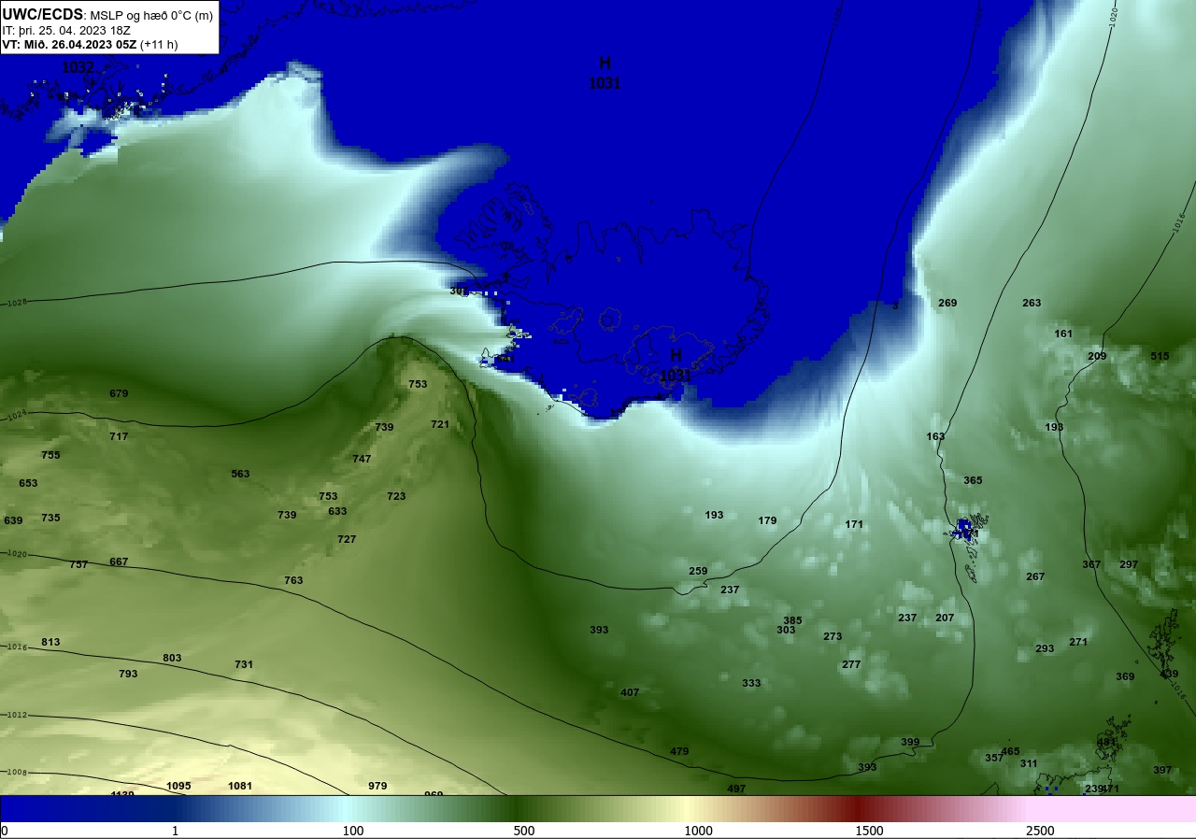Select the value 163 on the map
Screen dimensions: 1196x839
[x=935, y=436]
